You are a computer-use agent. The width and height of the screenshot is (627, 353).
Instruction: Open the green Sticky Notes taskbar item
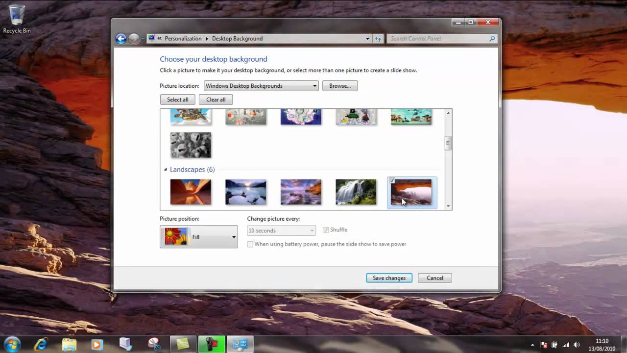(183, 344)
